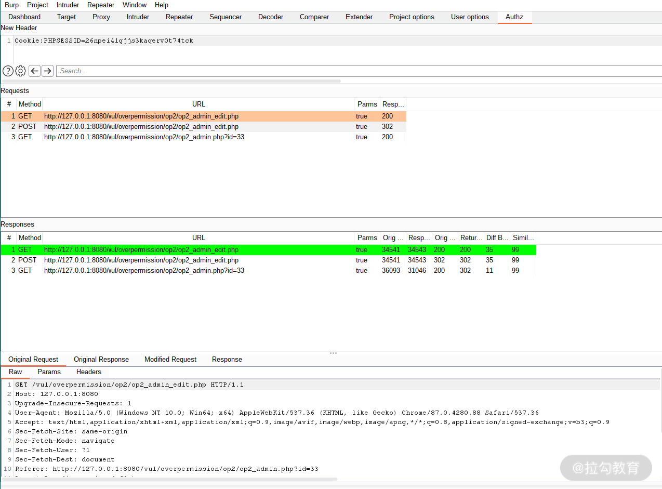Switch to Original Response tab

(x=101, y=360)
